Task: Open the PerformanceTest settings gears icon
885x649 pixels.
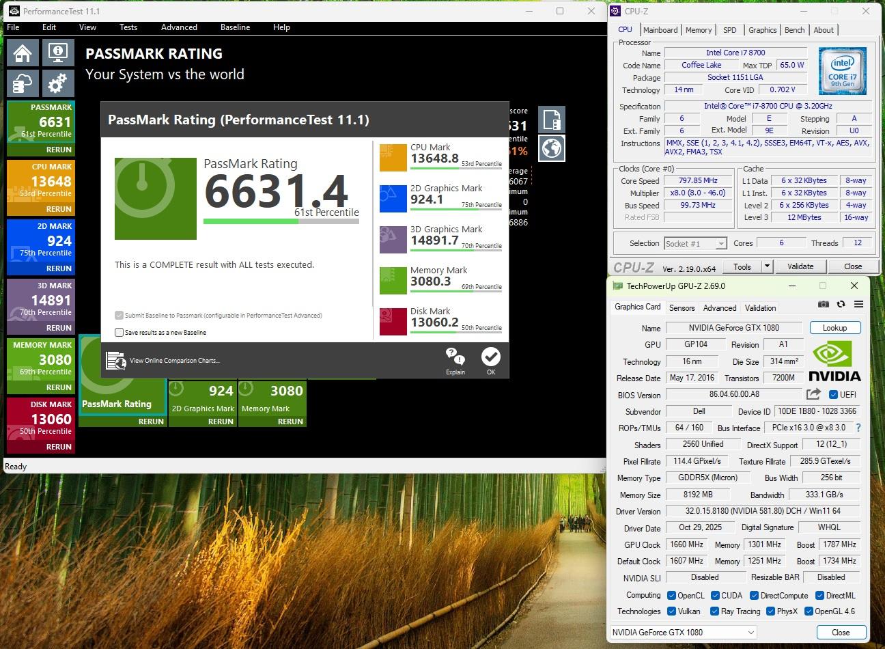Action: coord(58,83)
